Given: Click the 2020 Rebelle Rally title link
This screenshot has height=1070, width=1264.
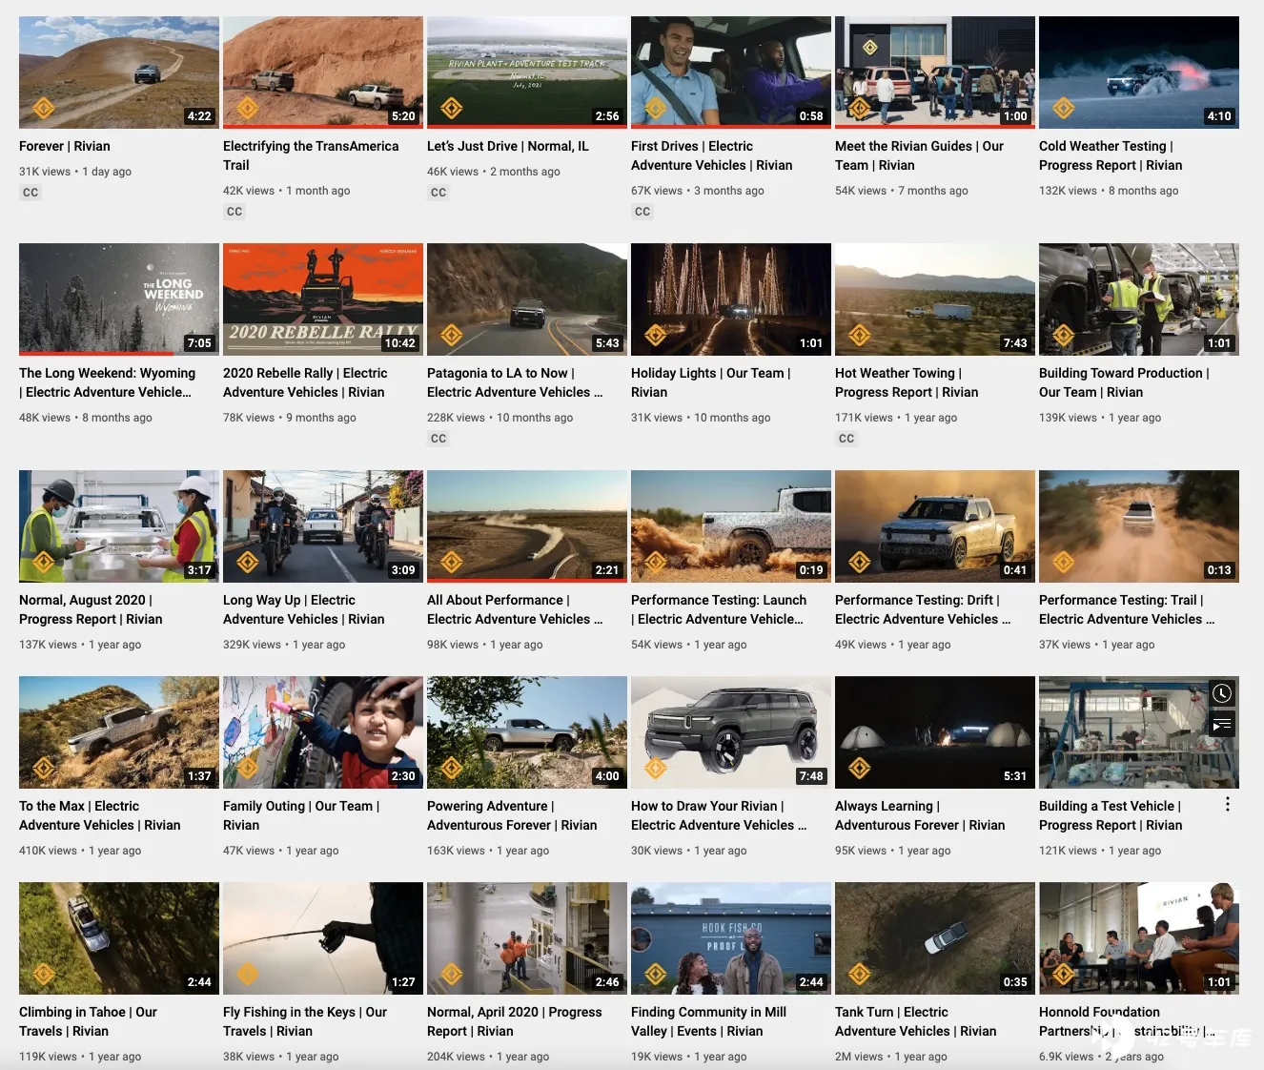Looking at the screenshot, I should pos(305,382).
